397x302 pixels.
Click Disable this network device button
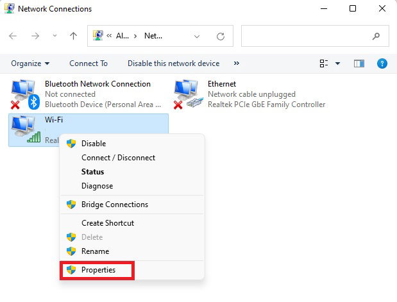173,63
